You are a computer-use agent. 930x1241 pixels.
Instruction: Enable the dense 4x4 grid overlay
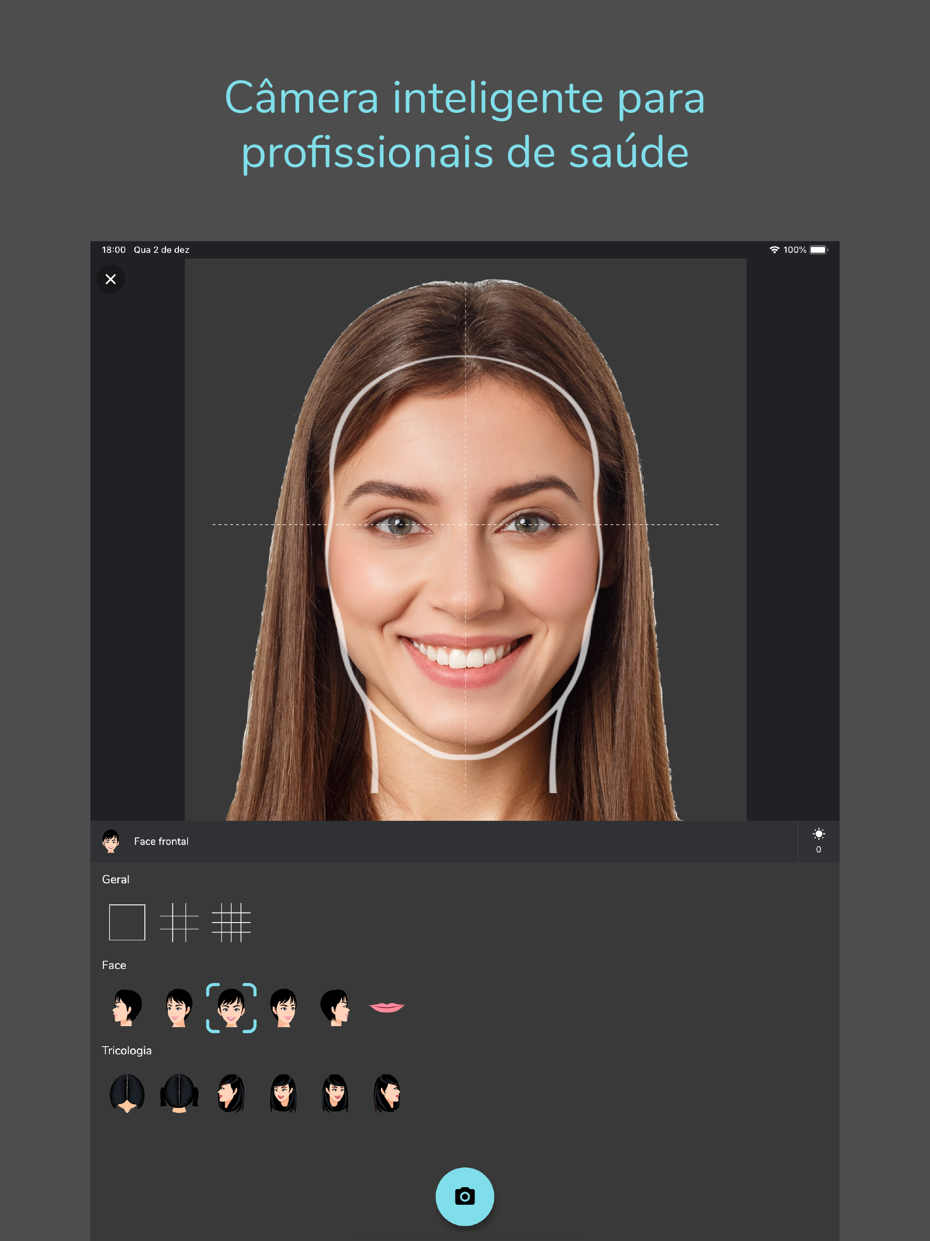[231, 922]
